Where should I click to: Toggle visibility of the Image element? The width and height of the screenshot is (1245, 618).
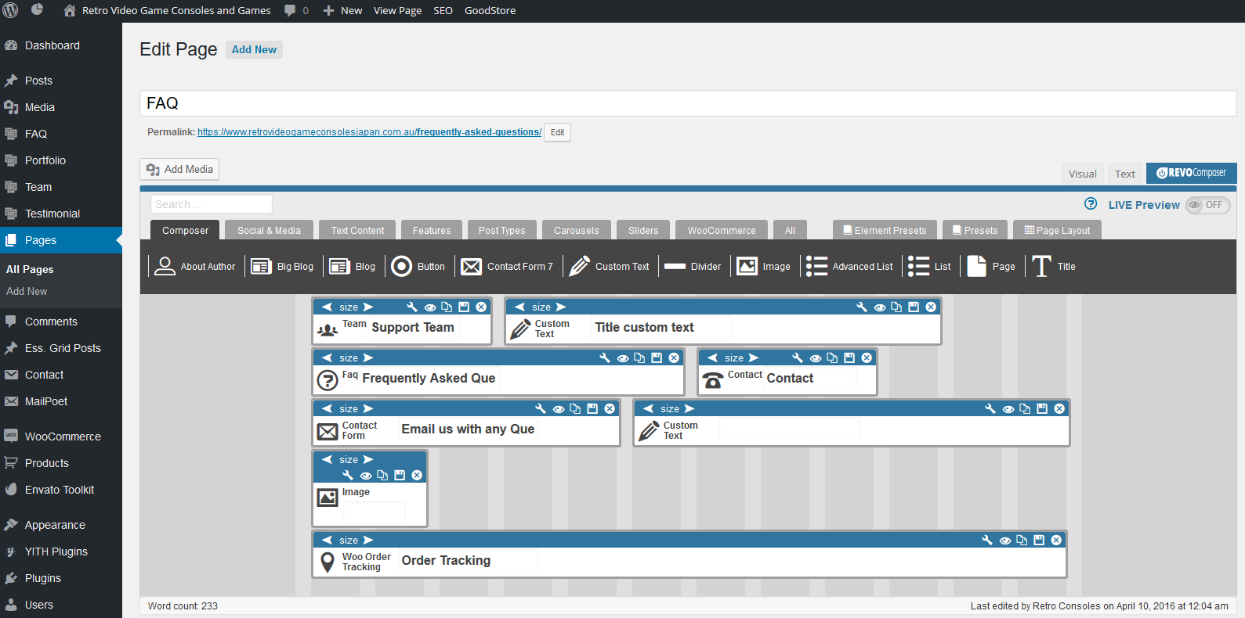(365, 476)
